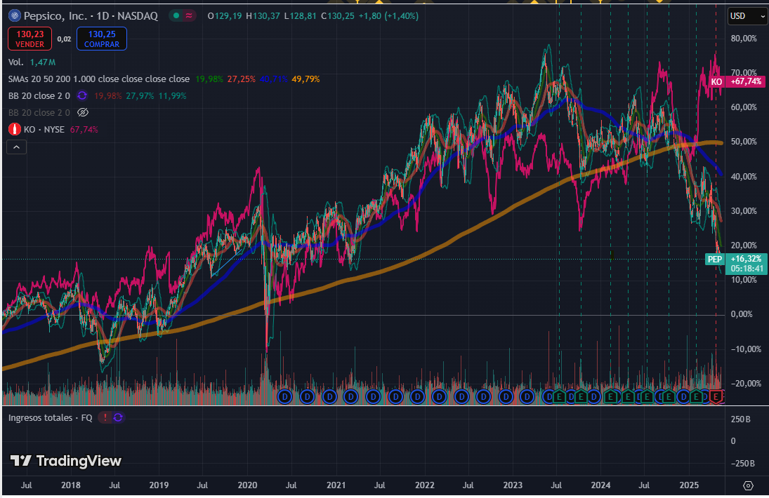Select the dimmed BB 20 close 2 0 legend
Image resolution: width=769 pixels, height=498 pixels.
click(39, 113)
